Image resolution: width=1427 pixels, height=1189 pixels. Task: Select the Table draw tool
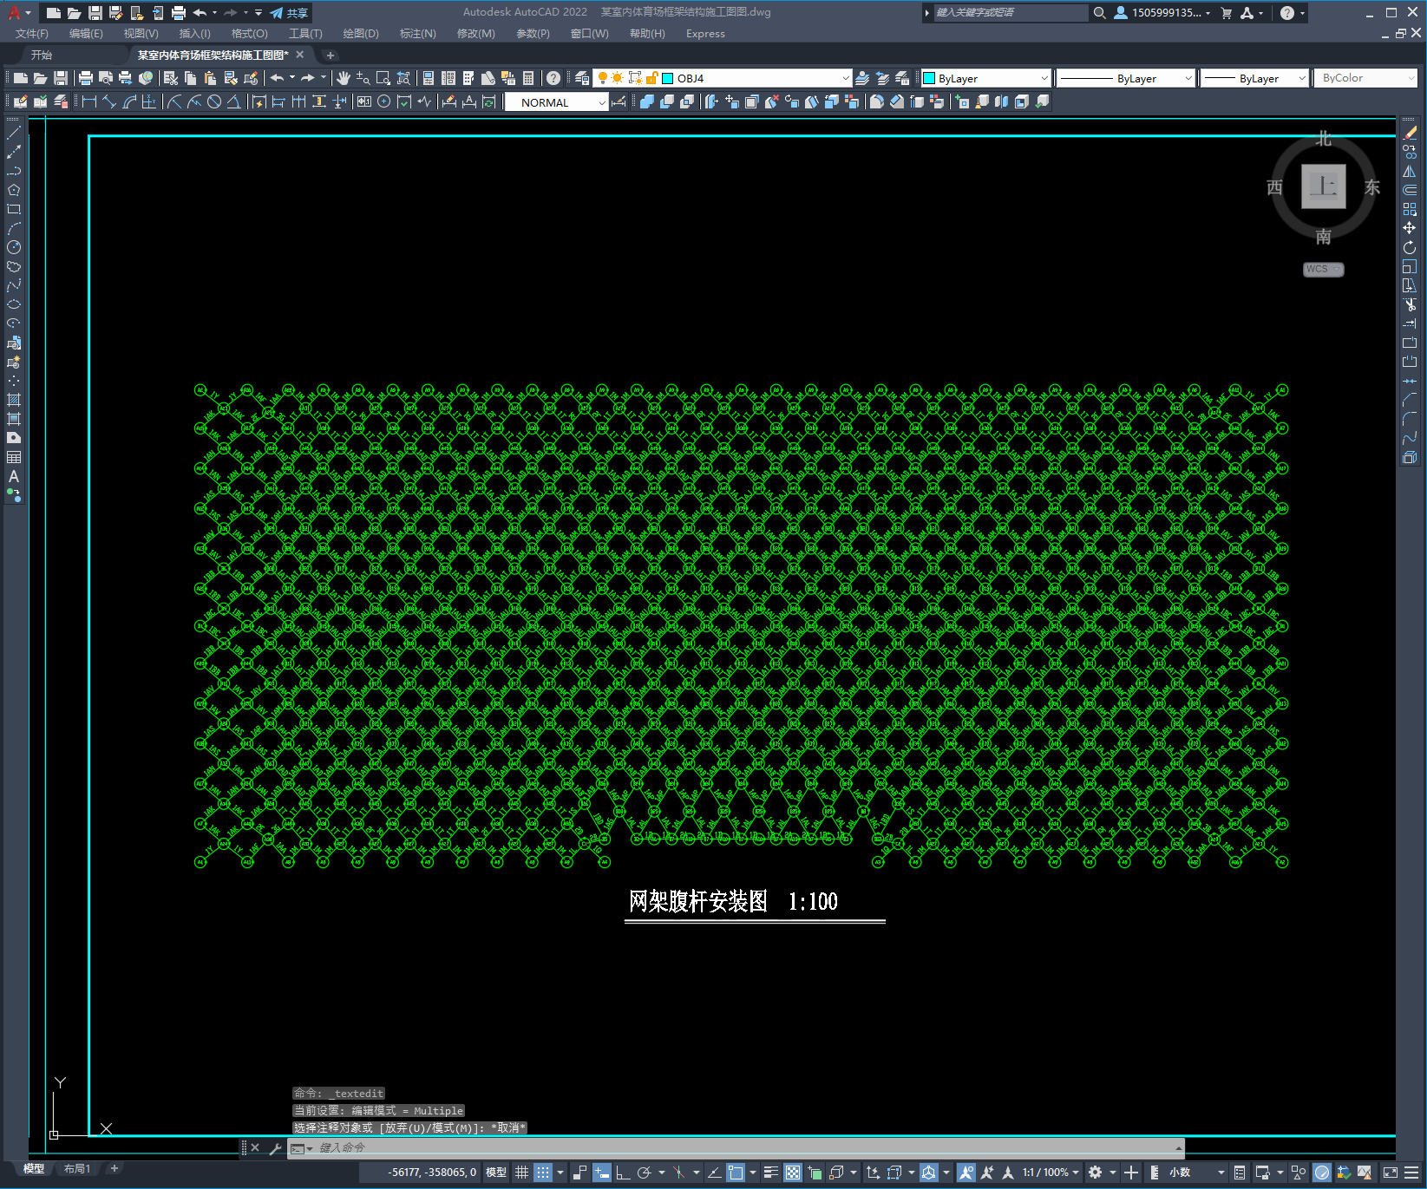coord(14,457)
